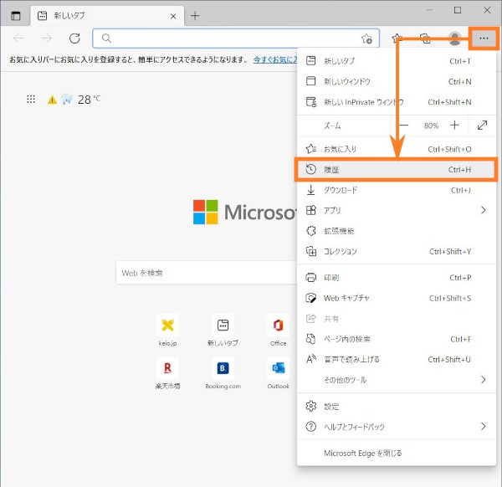Click the Web を検索 search field
The width and height of the screenshot is (502, 487).
[205, 273]
